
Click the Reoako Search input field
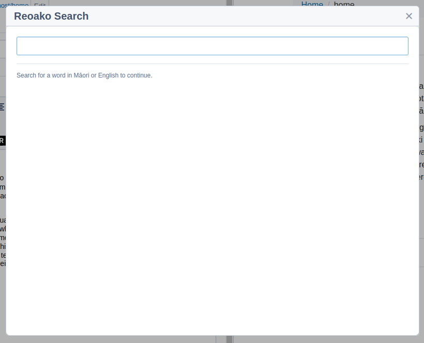213,46
